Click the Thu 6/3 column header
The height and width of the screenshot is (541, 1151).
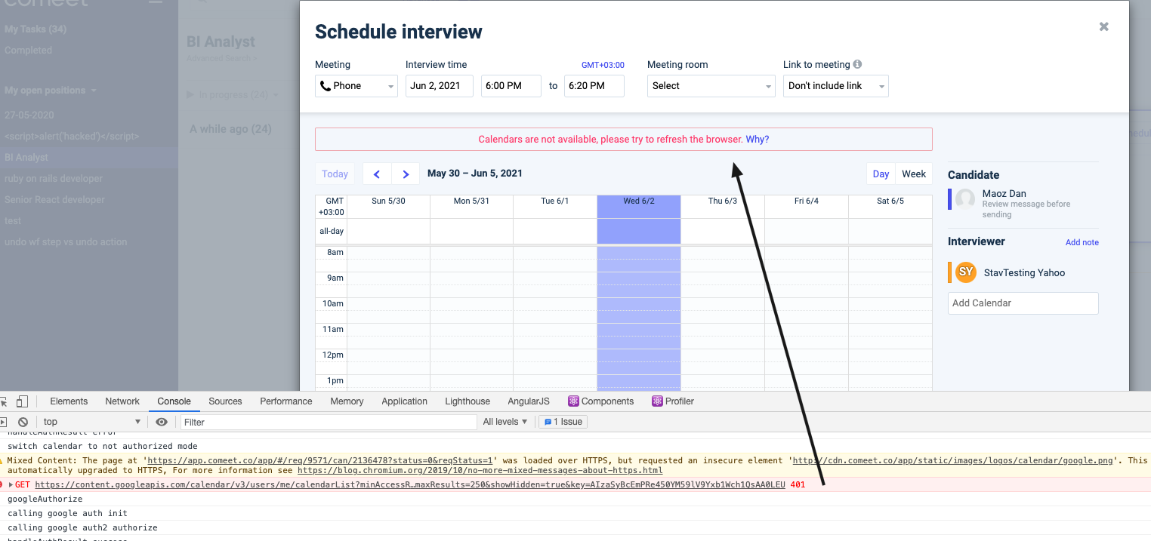(723, 201)
